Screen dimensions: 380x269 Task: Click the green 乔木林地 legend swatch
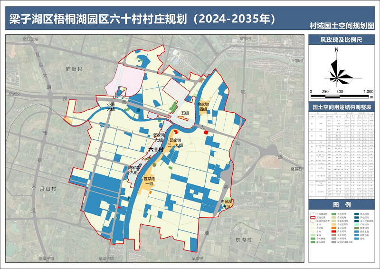313,239
